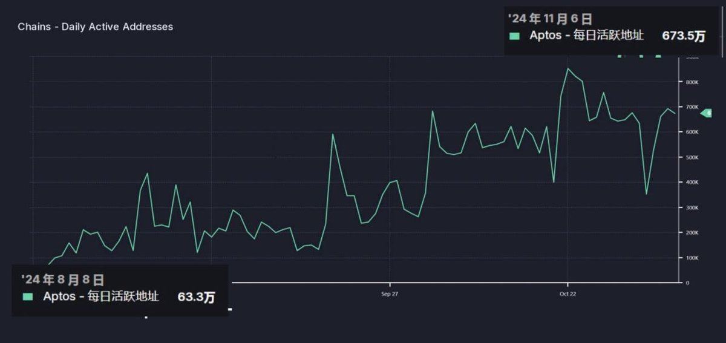Screen dimensions: 726x343
Task: Click the green current-value tag on the right axis
Action: pyautogui.click(x=706, y=113)
